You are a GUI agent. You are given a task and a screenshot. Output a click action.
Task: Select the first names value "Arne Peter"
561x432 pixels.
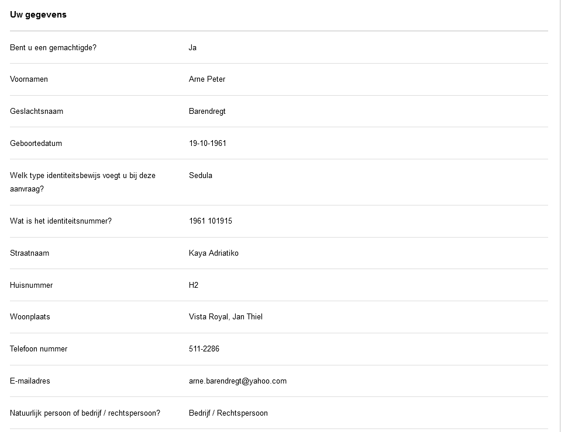pos(207,79)
